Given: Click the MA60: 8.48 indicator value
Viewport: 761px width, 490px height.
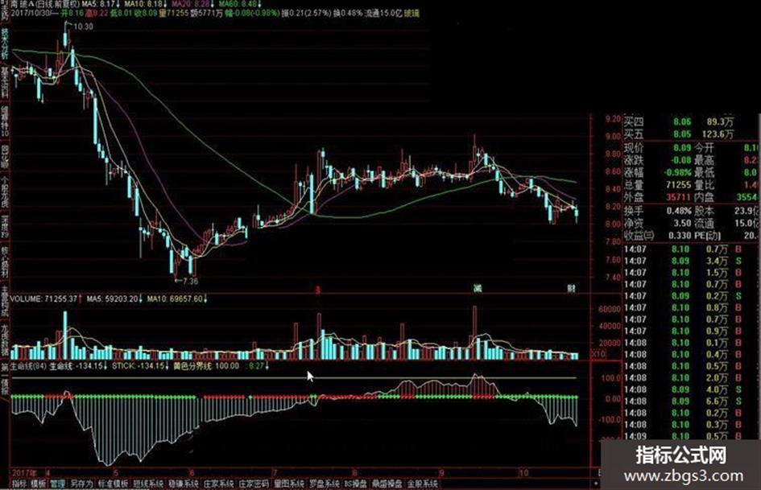Looking at the screenshot, I should click(238, 4).
